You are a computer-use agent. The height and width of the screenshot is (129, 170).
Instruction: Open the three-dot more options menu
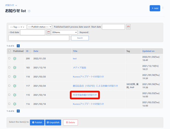pos(163,8)
